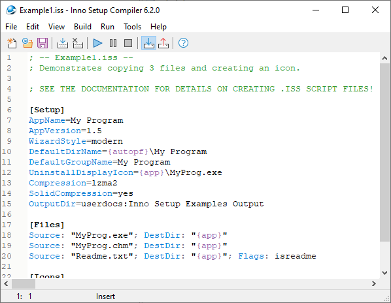Screen dimensions: 391x303
Task: Pause the running setup icon
Action: pyautogui.click(x=113, y=43)
